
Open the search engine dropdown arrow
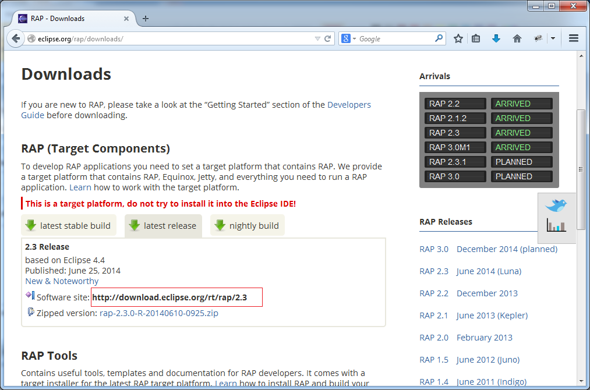355,39
